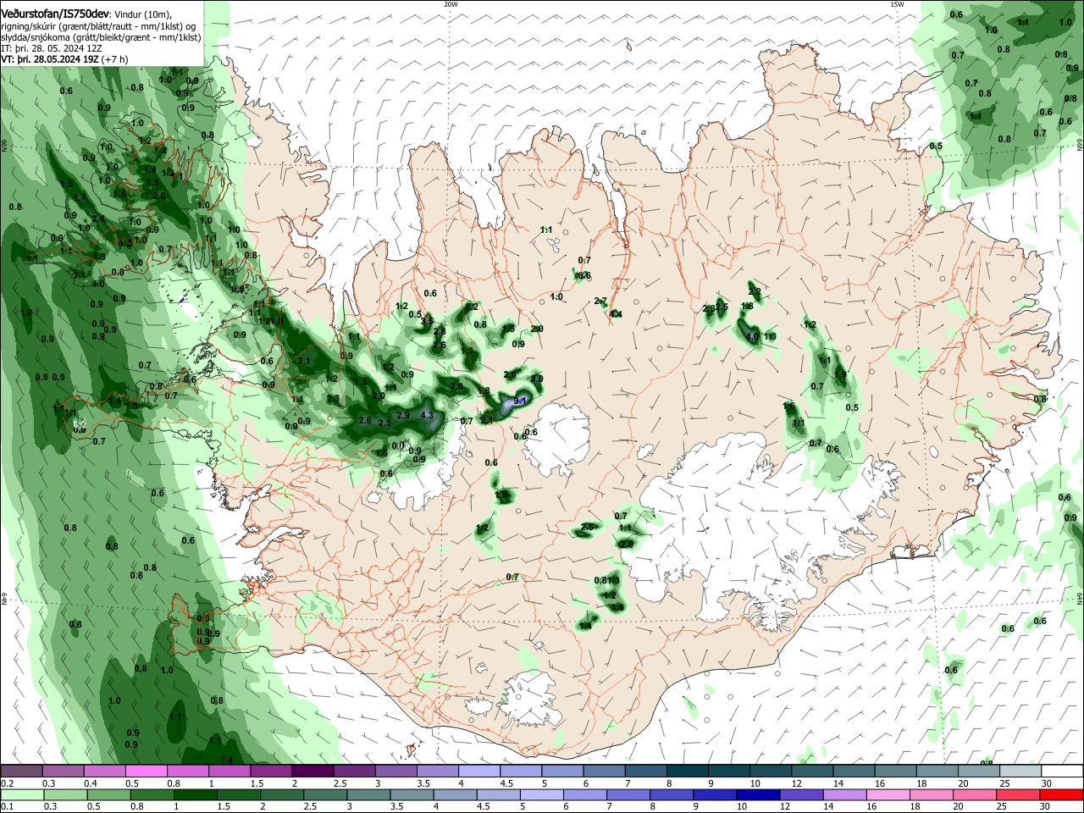Select darkest purple 2–2.5 snow swatch, top row

312,772
